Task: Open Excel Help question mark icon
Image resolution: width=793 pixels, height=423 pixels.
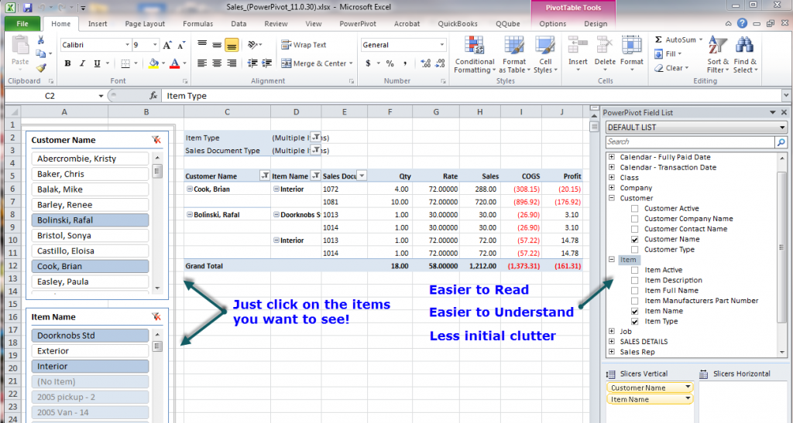Action: 742,23
